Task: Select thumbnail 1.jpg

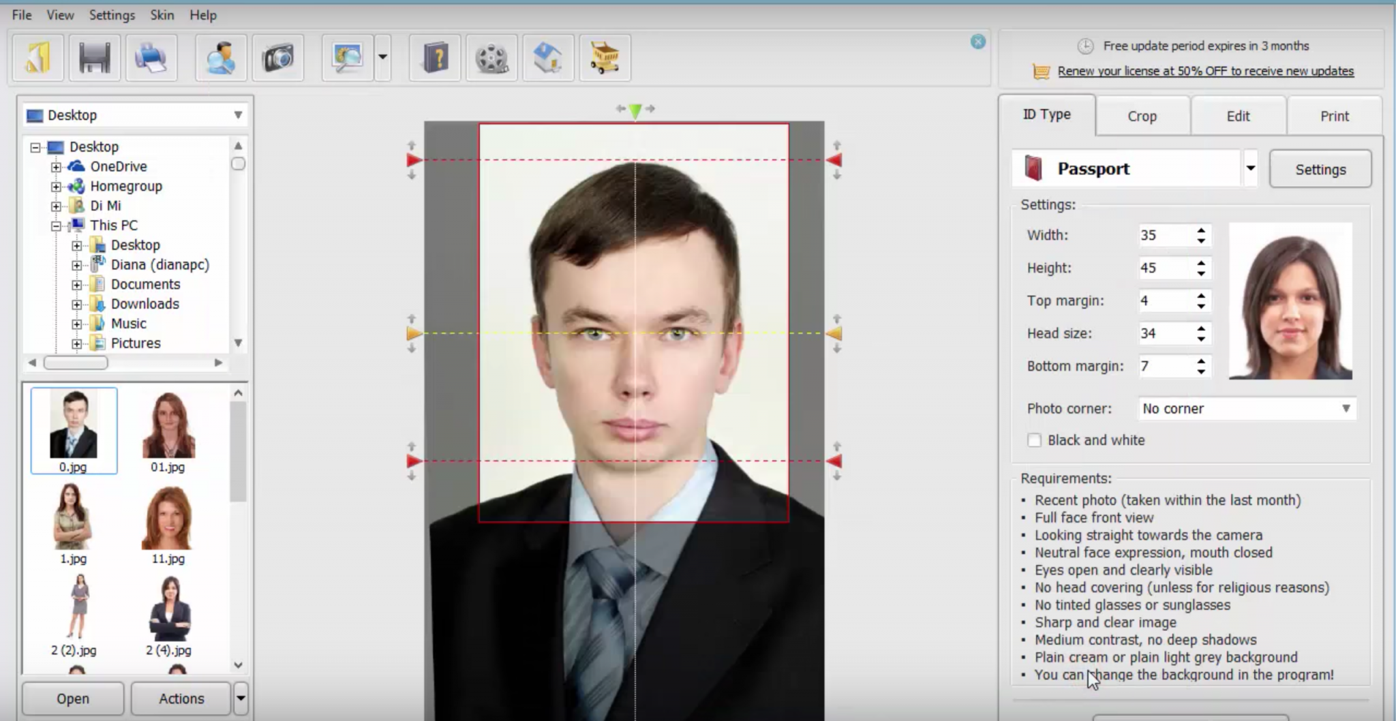Action: click(73, 523)
